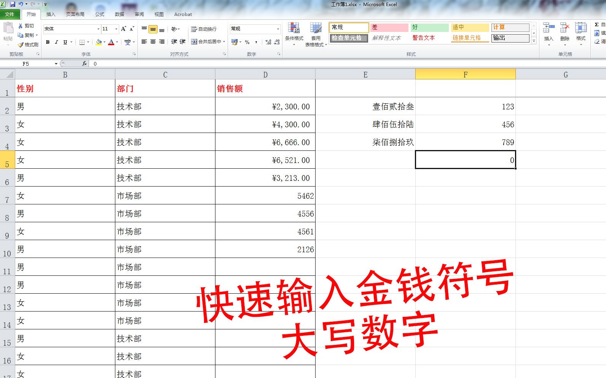Image resolution: width=606 pixels, height=378 pixels.
Task: Select column F header
Action: pos(465,74)
